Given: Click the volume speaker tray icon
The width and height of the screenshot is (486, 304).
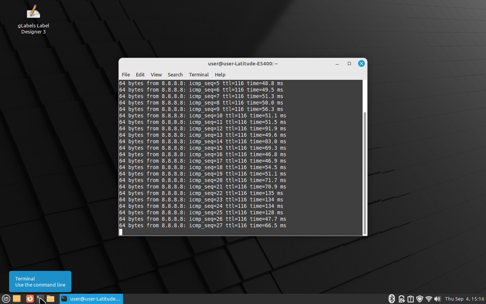Looking at the screenshot, I should coord(437,299).
